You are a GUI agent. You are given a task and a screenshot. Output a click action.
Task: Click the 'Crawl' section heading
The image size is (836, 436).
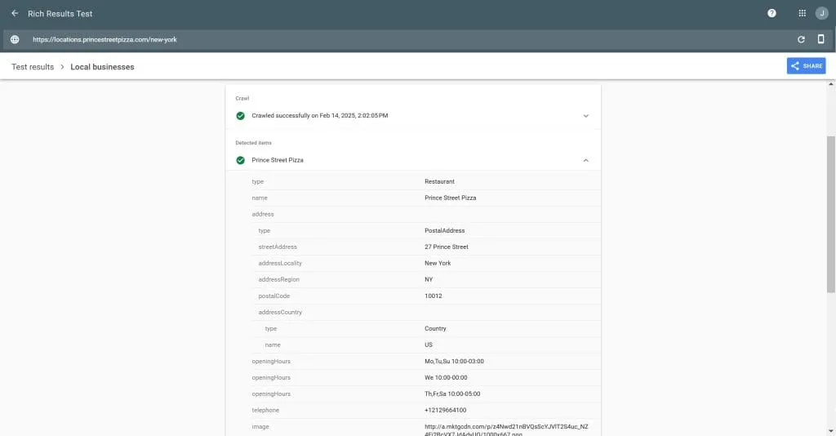[242, 99]
